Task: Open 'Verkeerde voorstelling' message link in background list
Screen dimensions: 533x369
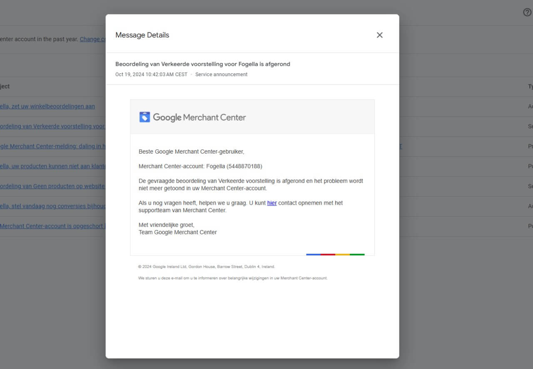Action: point(52,126)
